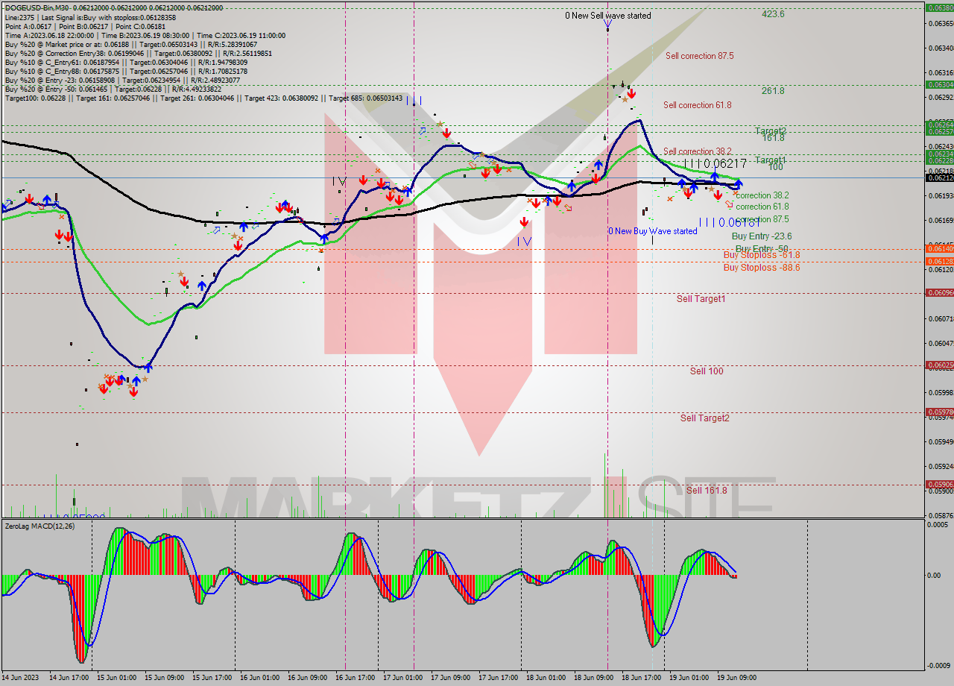Click the red 'Sell correction 38.2' label

click(697, 151)
